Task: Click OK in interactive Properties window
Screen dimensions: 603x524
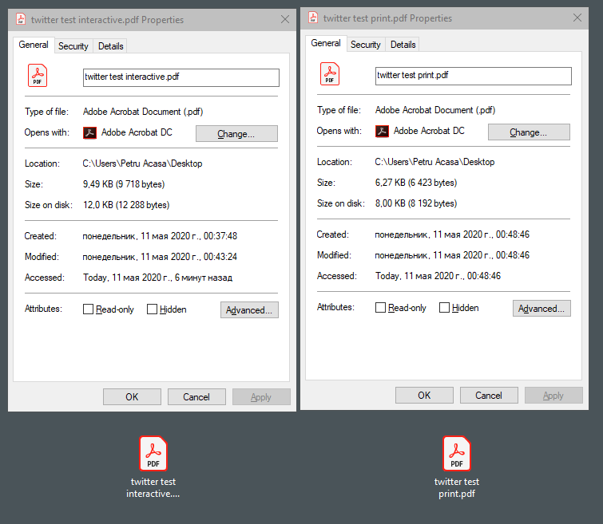Action: tap(132, 397)
